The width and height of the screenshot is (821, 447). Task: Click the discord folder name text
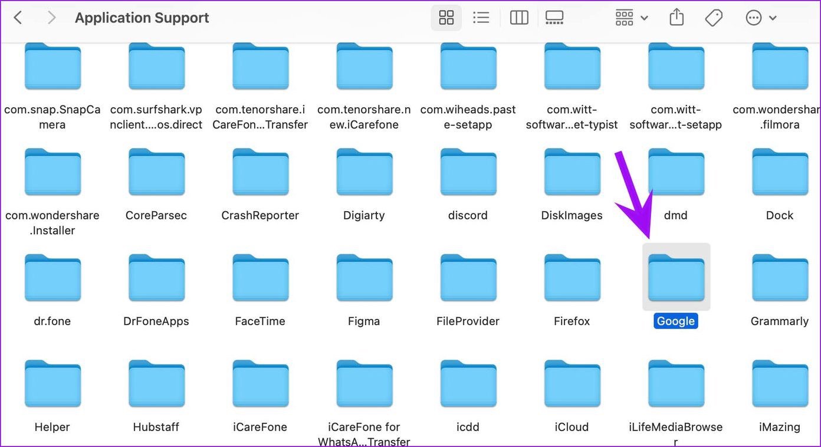pos(468,215)
